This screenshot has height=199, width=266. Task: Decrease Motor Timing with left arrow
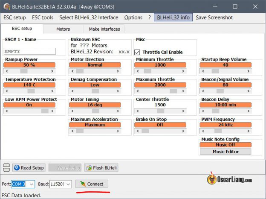point(72,111)
